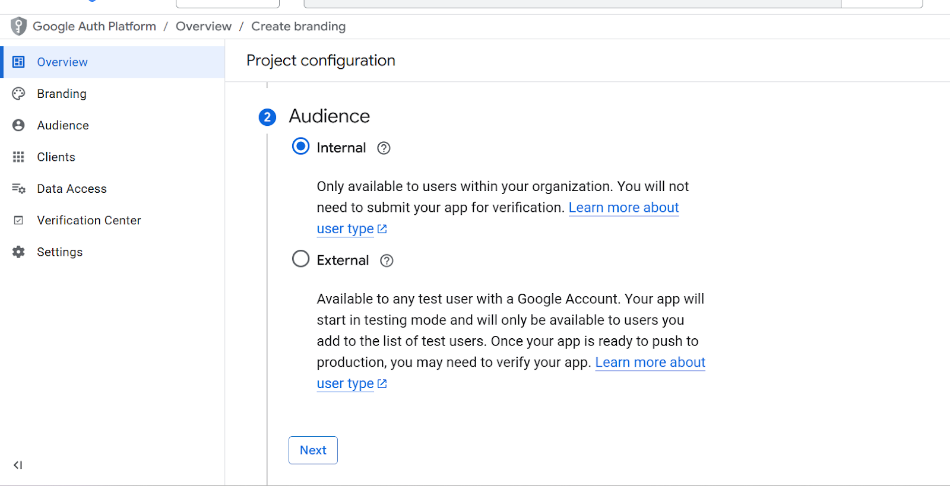
Task: Click the Branding palette icon
Action: click(19, 94)
